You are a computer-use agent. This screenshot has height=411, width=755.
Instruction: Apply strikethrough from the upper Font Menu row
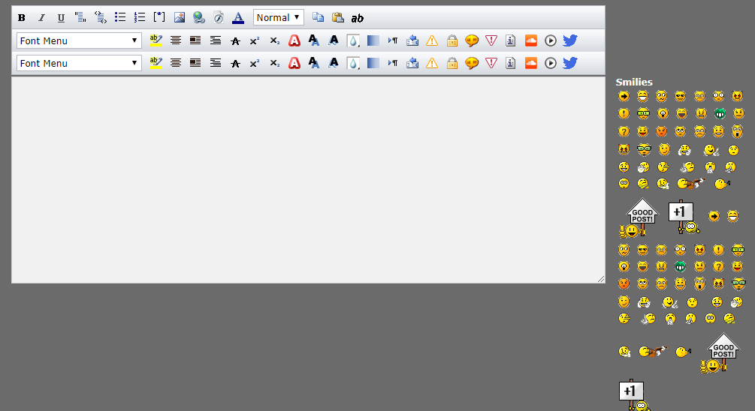[x=235, y=40]
